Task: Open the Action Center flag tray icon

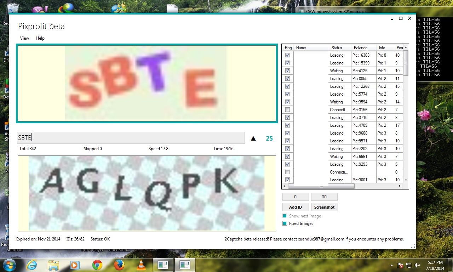Action: pos(401,265)
